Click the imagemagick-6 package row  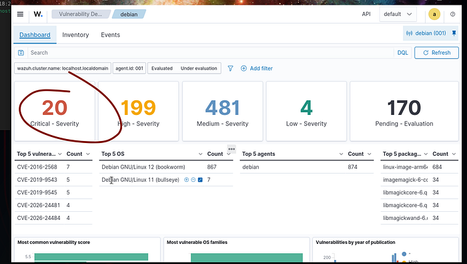click(420, 180)
